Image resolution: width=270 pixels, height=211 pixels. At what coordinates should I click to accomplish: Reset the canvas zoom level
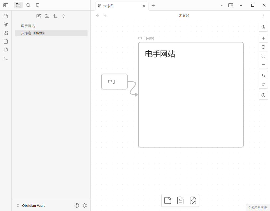[263, 47]
